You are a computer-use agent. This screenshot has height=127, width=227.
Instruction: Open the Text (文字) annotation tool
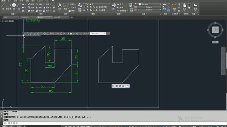pyautogui.click(x=60, y=7)
